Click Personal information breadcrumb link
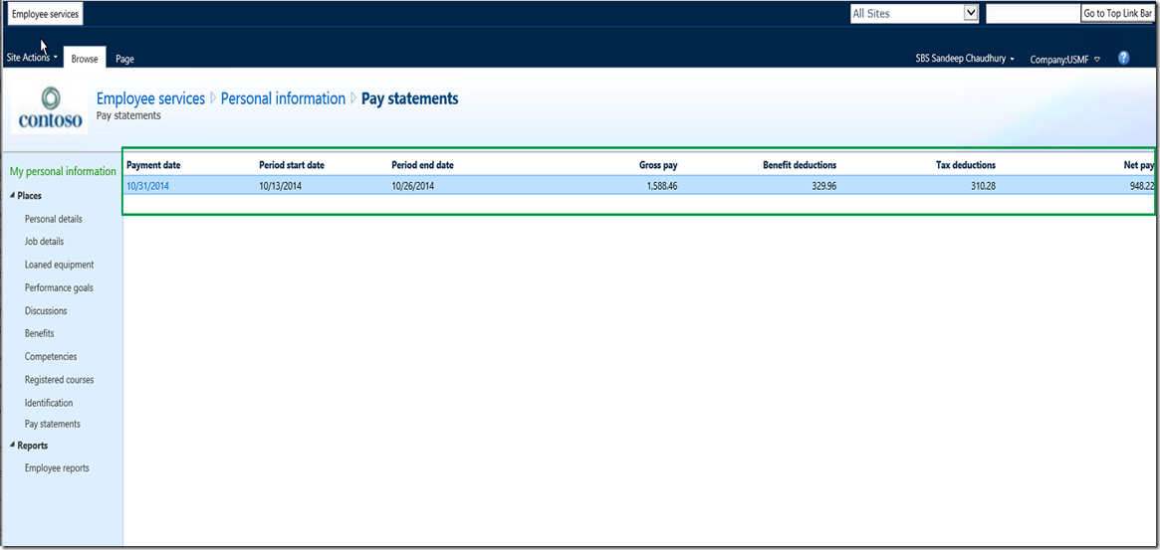This screenshot has width=1160, height=550. [x=283, y=98]
